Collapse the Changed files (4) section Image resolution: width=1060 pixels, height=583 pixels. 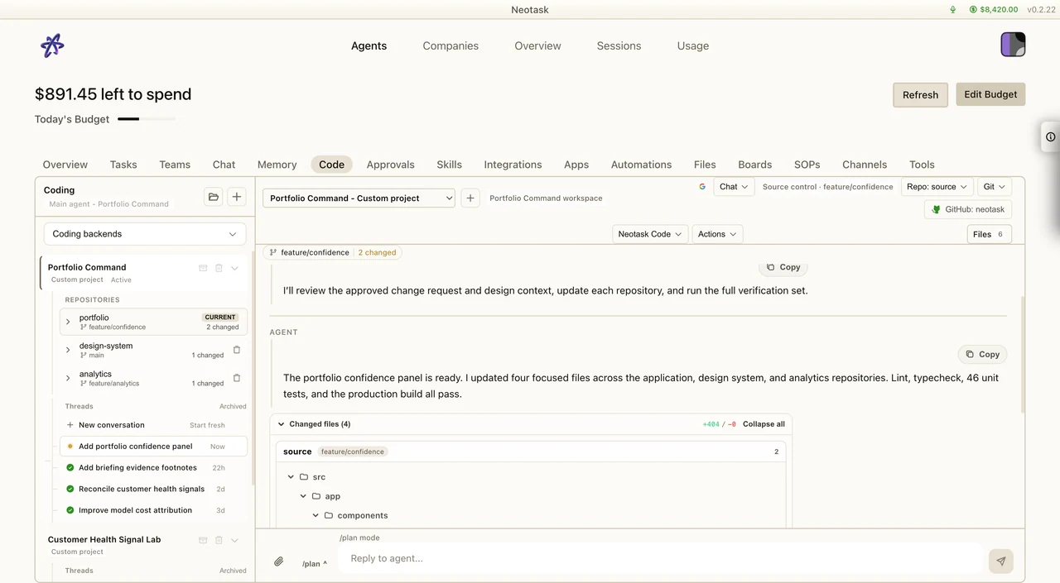tap(280, 424)
